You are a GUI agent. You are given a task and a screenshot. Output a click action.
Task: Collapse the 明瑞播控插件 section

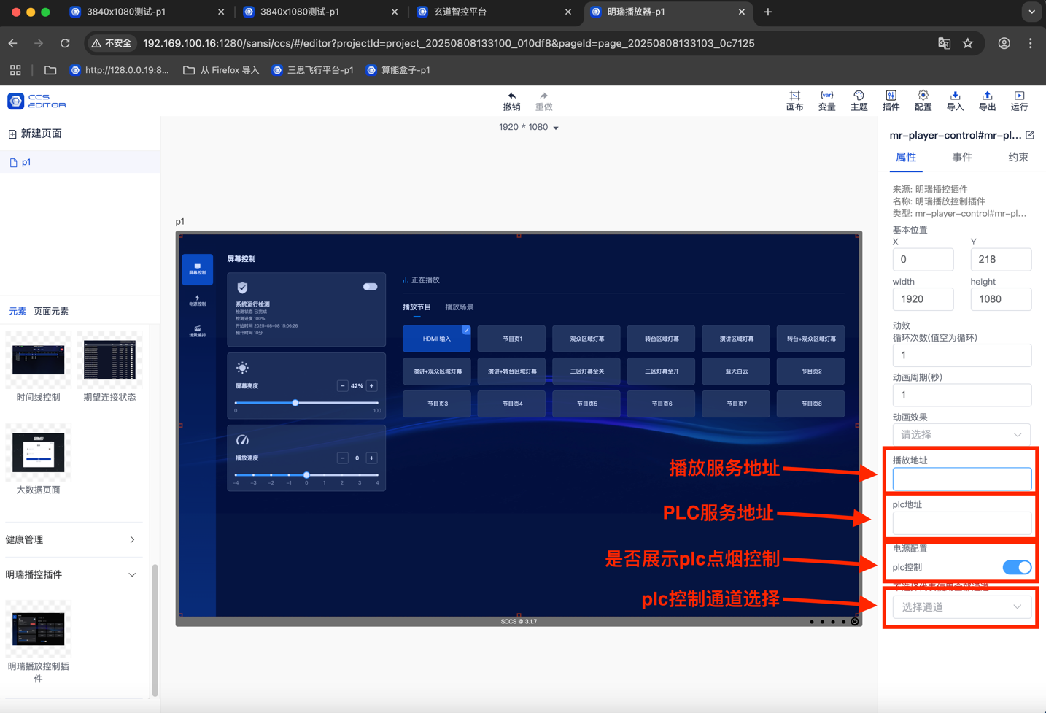(x=71, y=574)
